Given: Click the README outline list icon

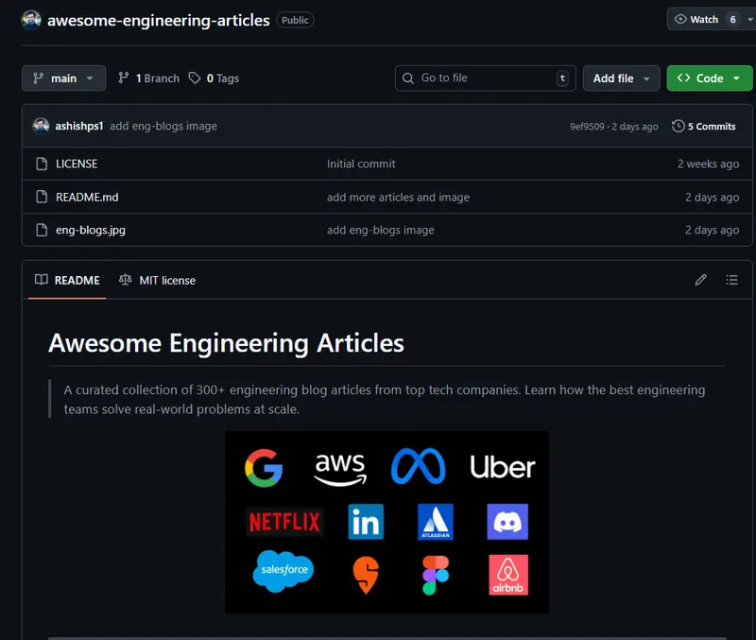Looking at the screenshot, I should point(731,280).
